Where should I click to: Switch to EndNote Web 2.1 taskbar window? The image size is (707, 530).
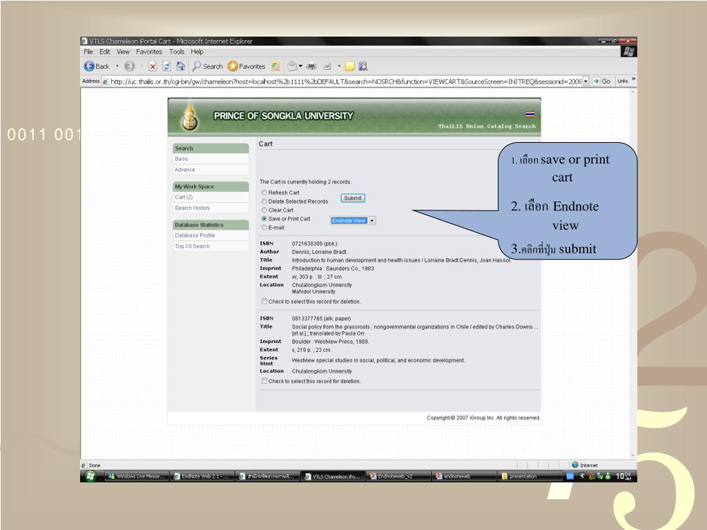(202, 476)
